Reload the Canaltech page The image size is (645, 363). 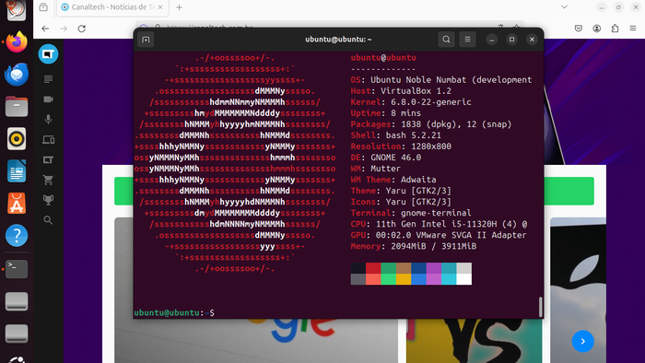[81, 29]
